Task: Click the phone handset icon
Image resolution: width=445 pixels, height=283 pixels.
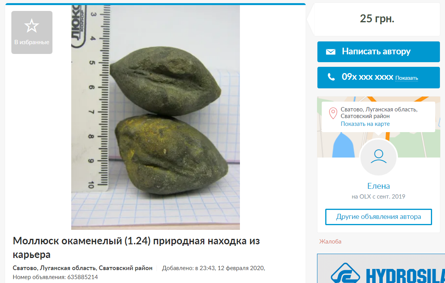Action: tap(331, 77)
